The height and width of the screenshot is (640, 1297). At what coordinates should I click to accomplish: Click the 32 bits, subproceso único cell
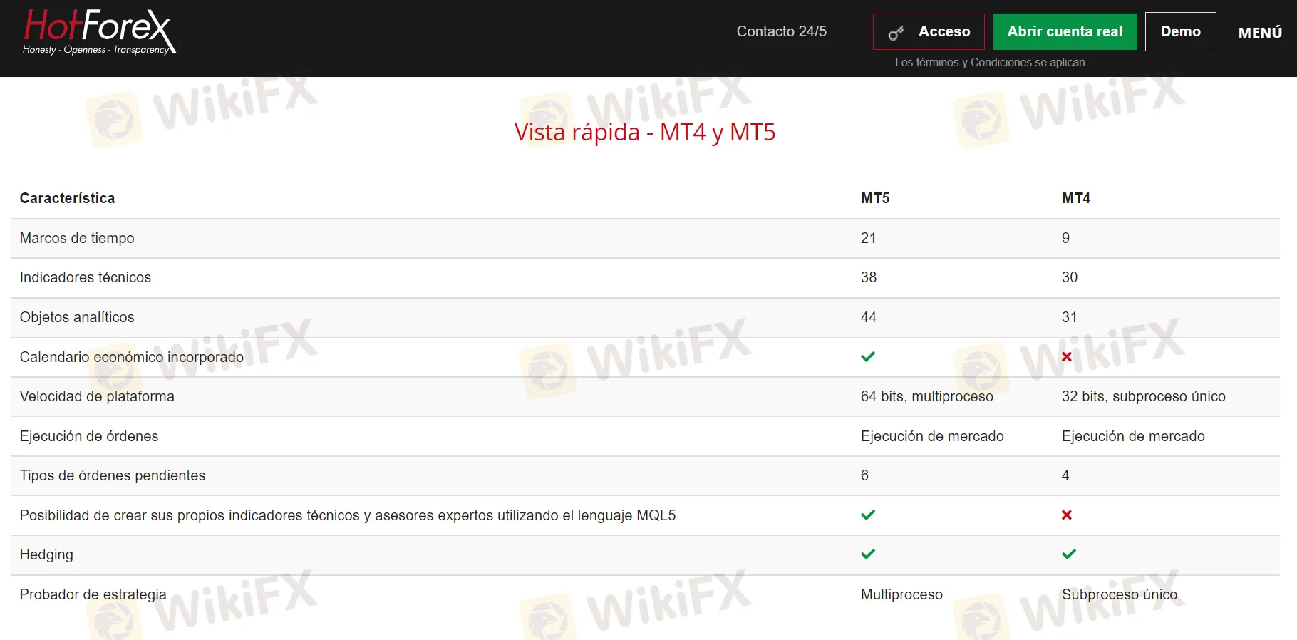(x=1143, y=396)
